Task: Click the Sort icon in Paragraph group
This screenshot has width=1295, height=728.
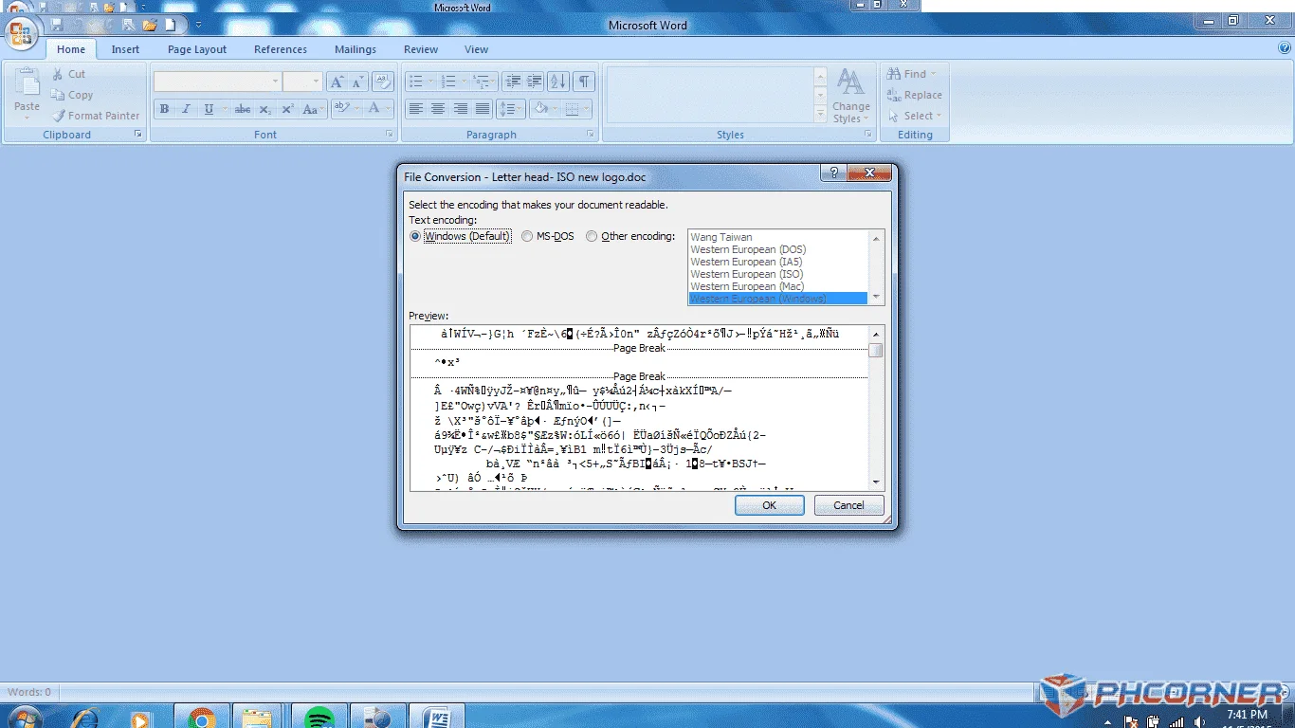Action: (x=557, y=82)
